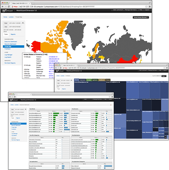The image size is (169, 170).
Task: Open Log Search in Threat Map sidebar
Action: [8, 57]
